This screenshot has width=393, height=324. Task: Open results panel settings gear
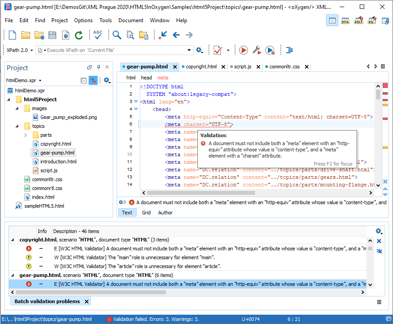(379, 231)
